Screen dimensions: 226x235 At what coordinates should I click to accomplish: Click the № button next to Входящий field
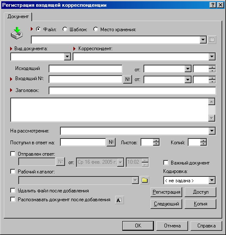click(127, 79)
